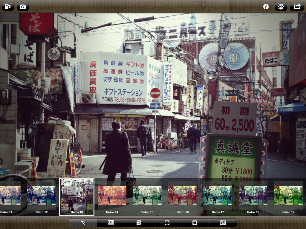Open the tilted frame border tab

click(x=195, y=222)
